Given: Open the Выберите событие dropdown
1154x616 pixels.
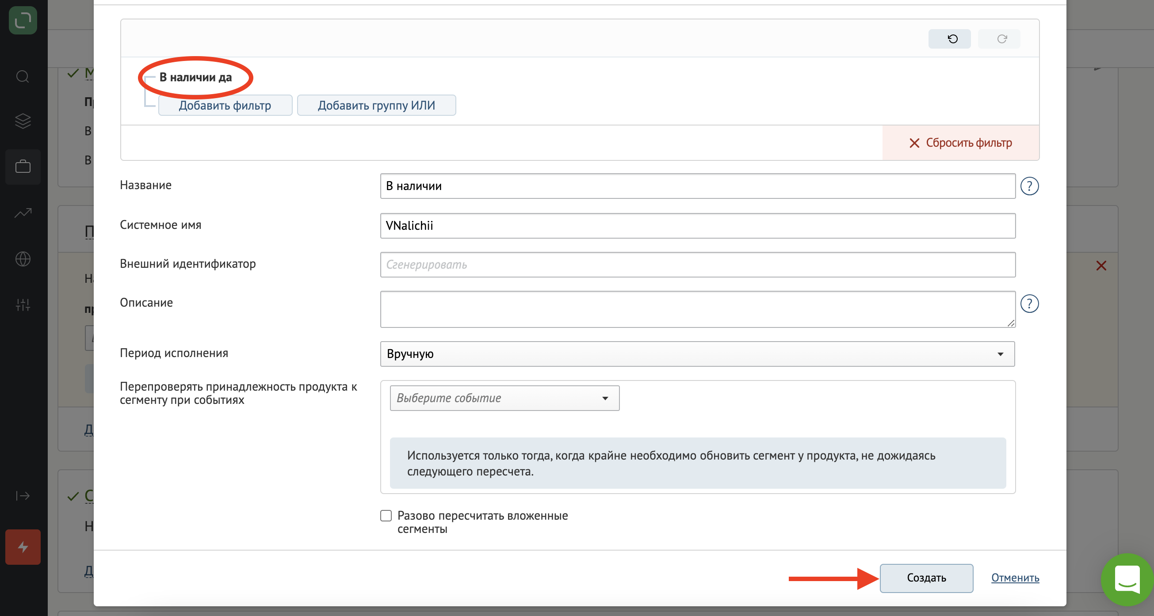Looking at the screenshot, I should pos(504,398).
